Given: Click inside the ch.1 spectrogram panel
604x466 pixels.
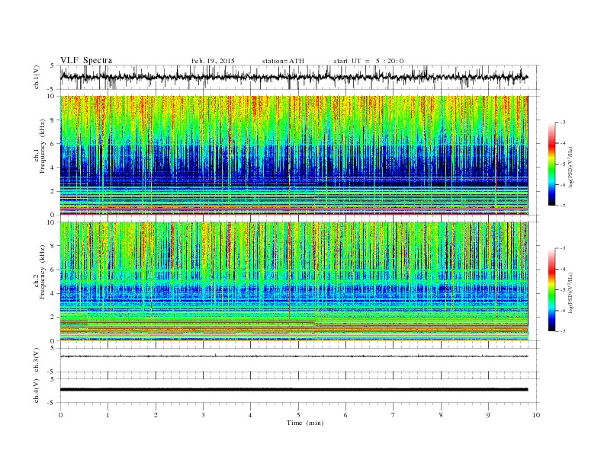Looking at the screenshot, I should (x=294, y=155).
